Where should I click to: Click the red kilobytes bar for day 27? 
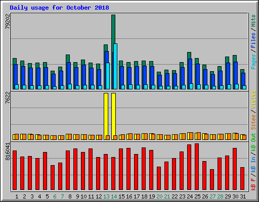point(212,180)
